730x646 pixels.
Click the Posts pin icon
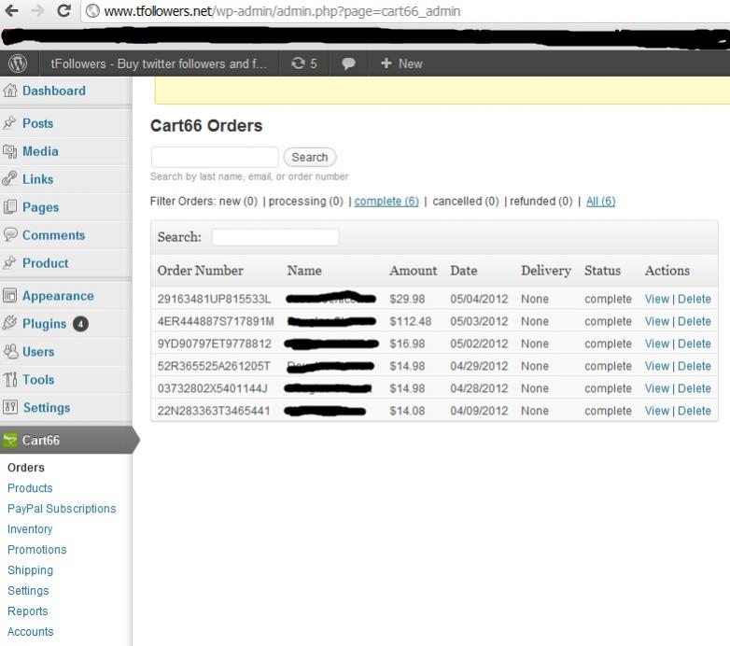pos(9,123)
